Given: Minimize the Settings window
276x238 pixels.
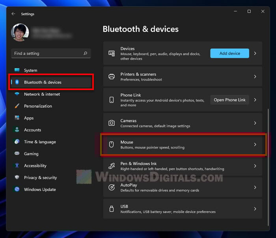Looking at the screenshot, I should point(235,11).
